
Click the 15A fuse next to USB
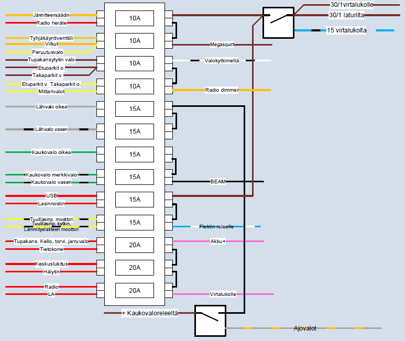click(135, 200)
